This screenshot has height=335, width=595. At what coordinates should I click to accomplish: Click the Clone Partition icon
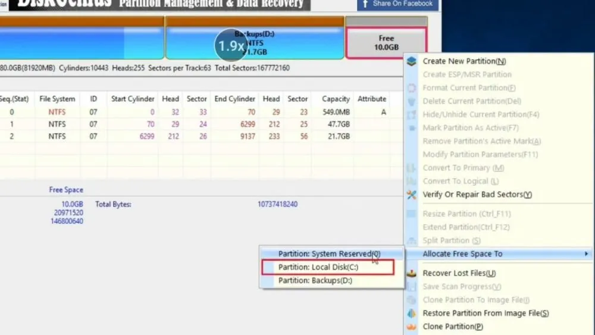click(x=412, y=327)
